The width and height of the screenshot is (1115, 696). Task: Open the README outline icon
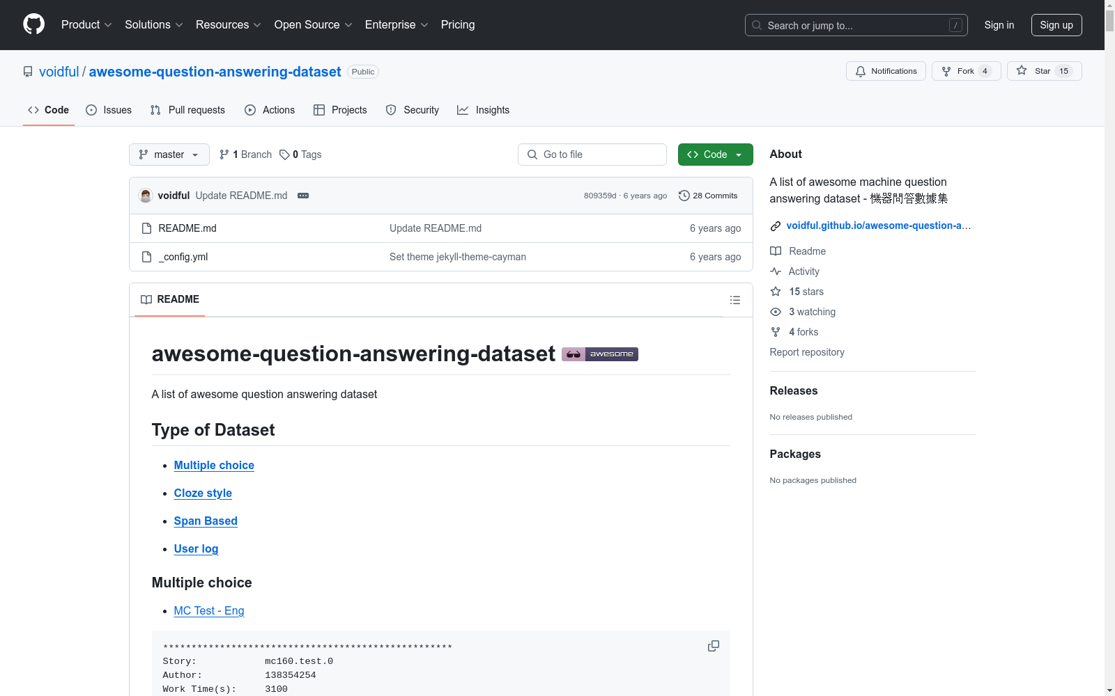click(x=735, y=300)
